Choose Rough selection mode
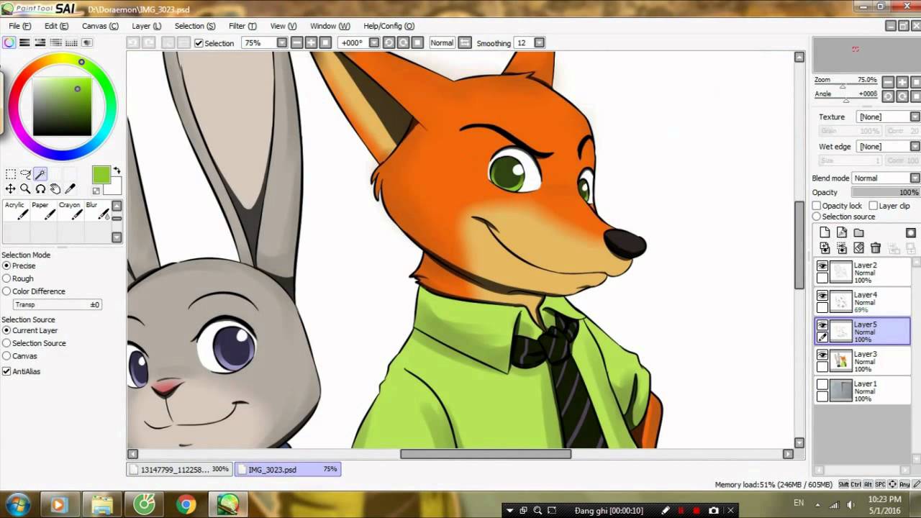 6,278
